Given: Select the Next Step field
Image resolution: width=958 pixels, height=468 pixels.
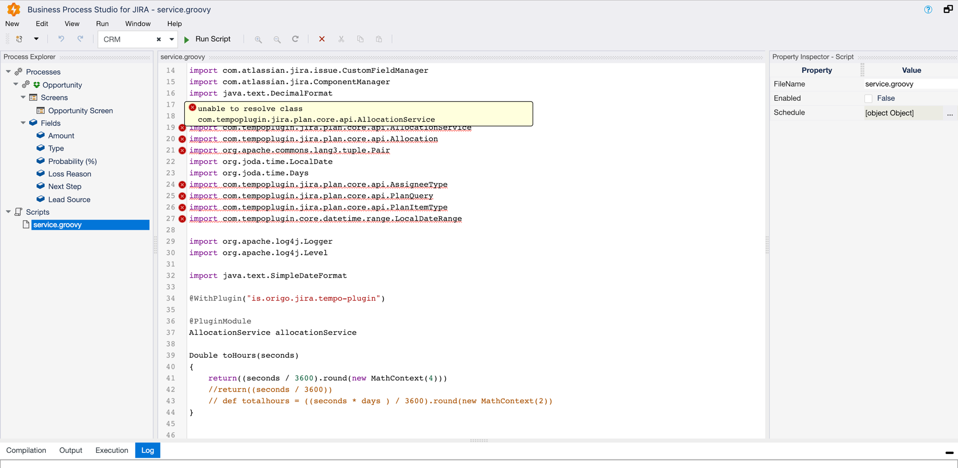Looking at the screenshot, I should pyautogui.click(x=65, y=186).
